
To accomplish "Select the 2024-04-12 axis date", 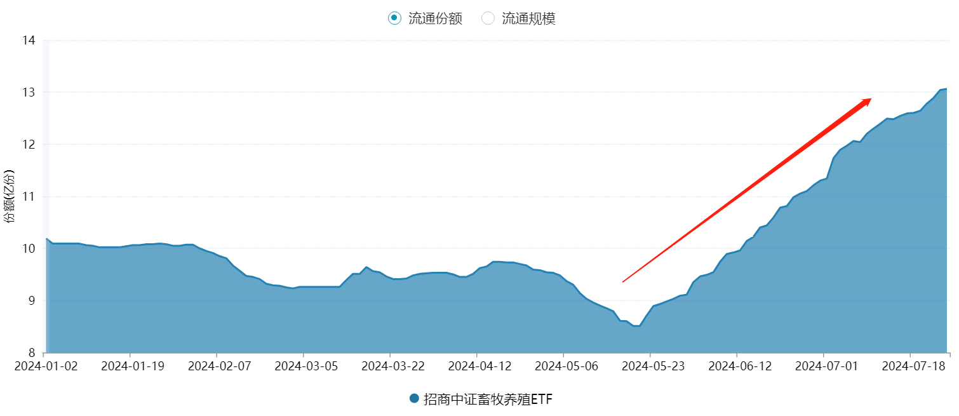I will coord(476,366).
